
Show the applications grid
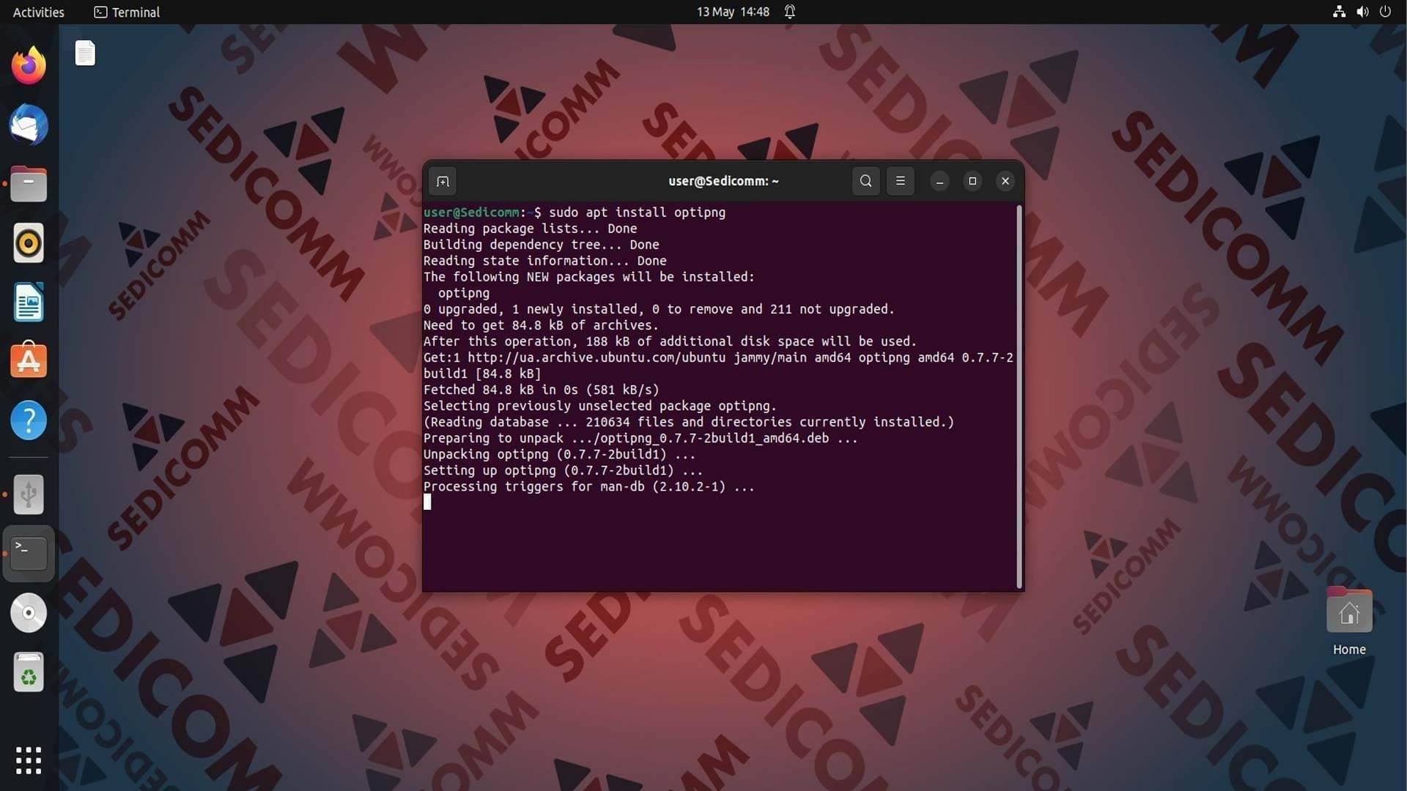(x=29, y=760)
